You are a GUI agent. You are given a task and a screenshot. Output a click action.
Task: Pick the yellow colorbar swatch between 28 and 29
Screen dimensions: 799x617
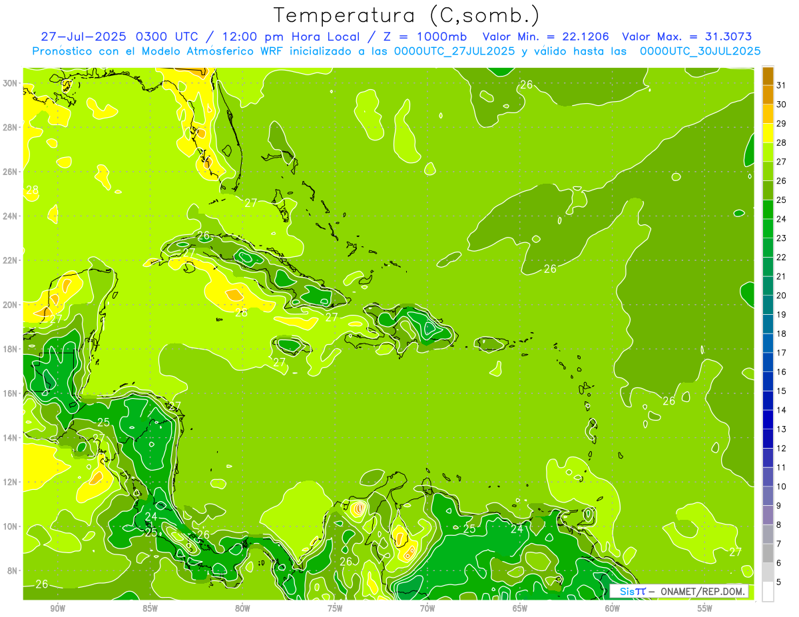[x=768, y=133]
